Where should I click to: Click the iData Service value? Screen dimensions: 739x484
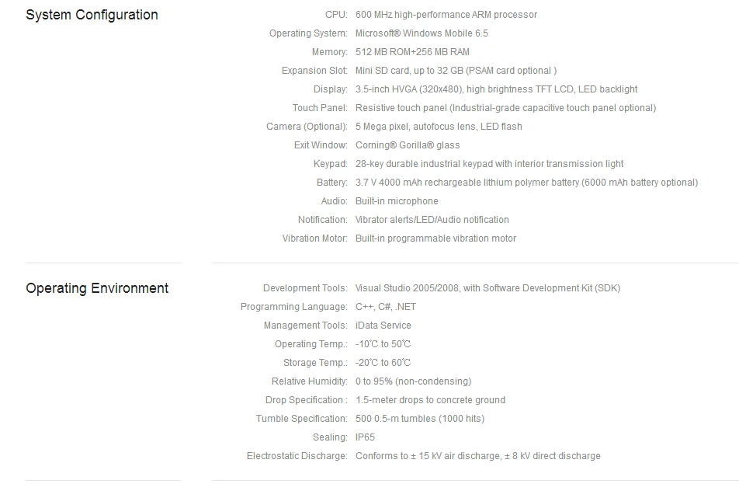383,326
